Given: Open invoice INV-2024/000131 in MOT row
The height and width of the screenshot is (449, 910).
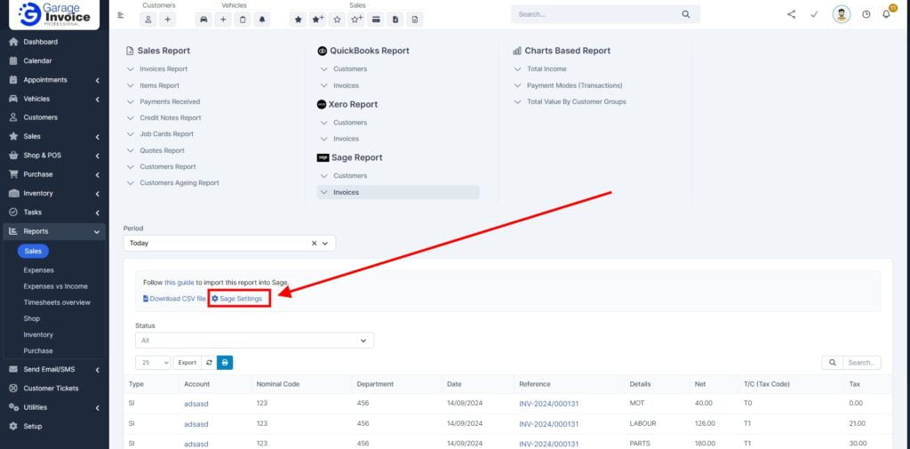Looking at the screenshot, I should 548,403.
